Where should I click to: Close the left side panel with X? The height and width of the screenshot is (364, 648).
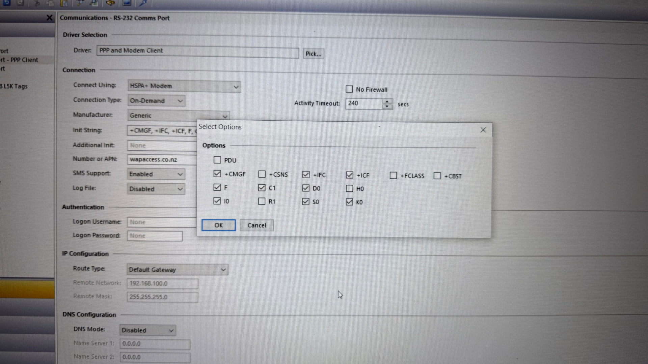tap(49, 18)
